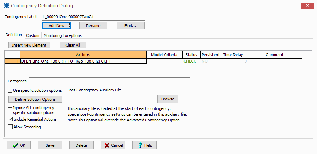Select the OPEN Line One action row
The image size is (317, 154).
coord(83,61)
